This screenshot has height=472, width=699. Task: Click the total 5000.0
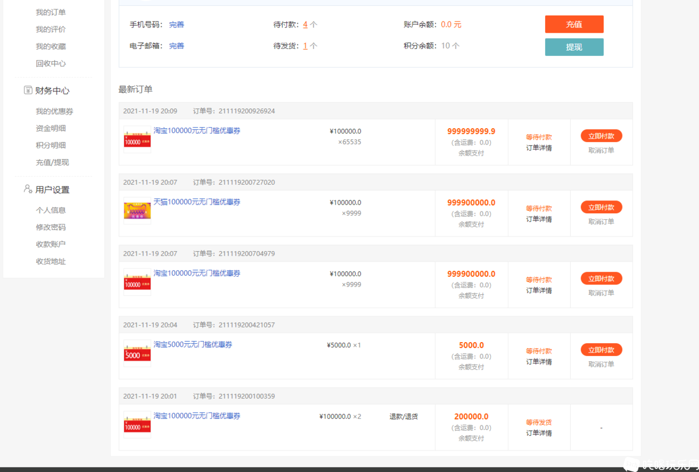point(471,346)
